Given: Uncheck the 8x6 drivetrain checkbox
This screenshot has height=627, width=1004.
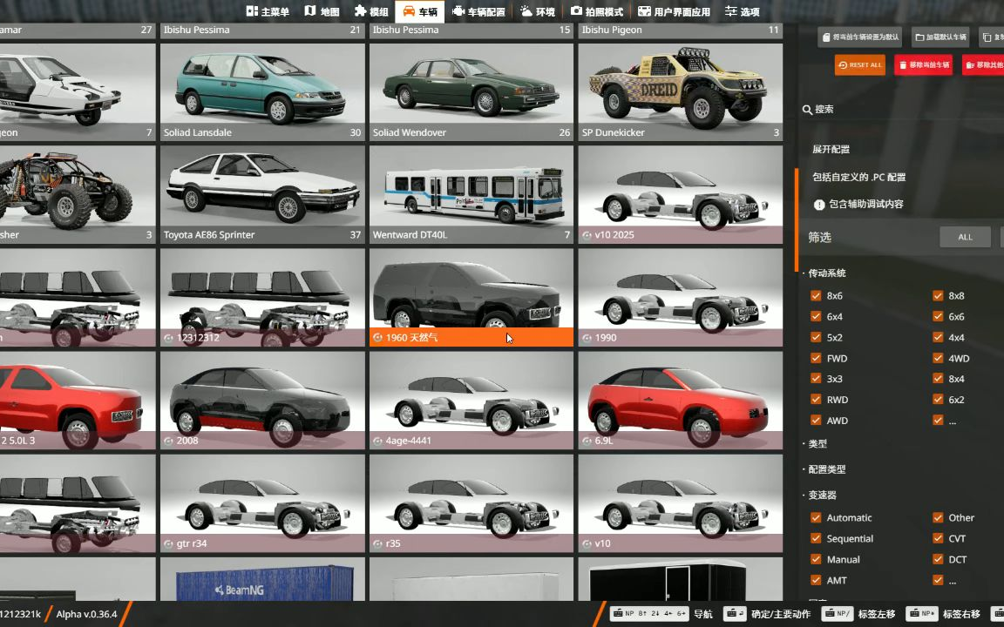Looking at the screenshot, I should click(x=816, y=295).
